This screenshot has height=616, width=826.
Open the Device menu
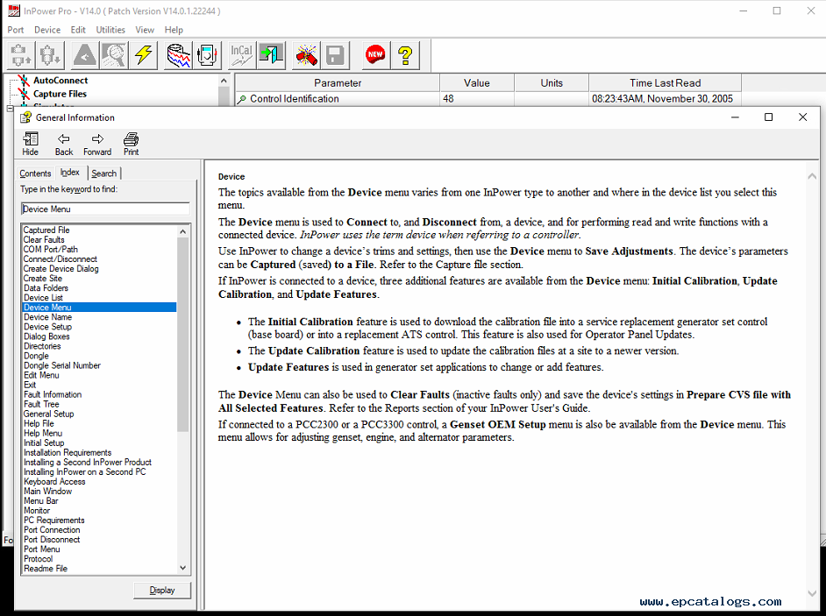coord(47,30)
